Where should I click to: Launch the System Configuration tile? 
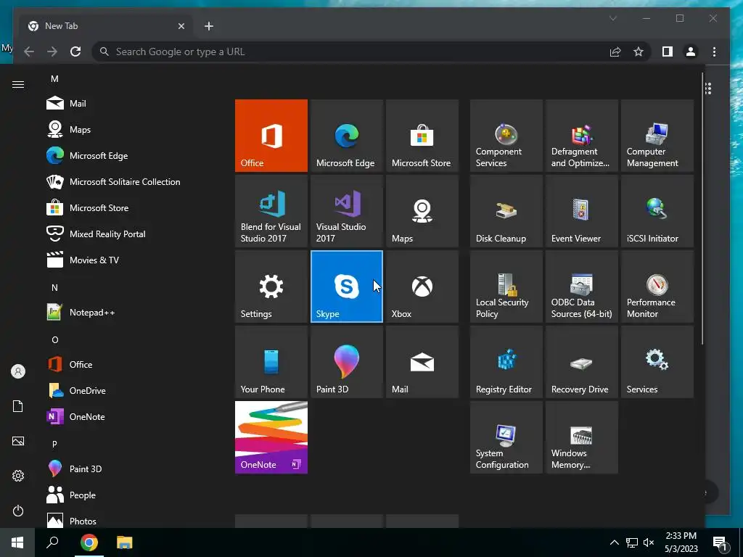tap(506, 437)
